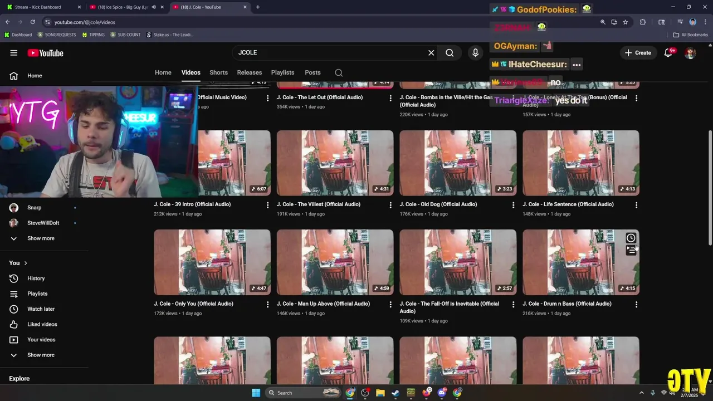Open a new browser tab
The image size is (713, 401).
click(258, 7)
